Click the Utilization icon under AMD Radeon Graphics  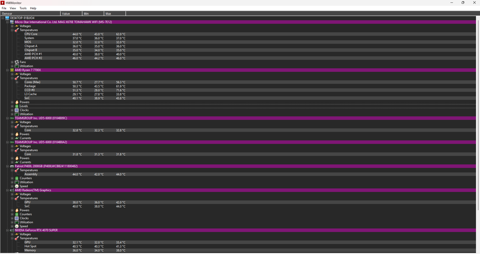[x=17, y=222]
